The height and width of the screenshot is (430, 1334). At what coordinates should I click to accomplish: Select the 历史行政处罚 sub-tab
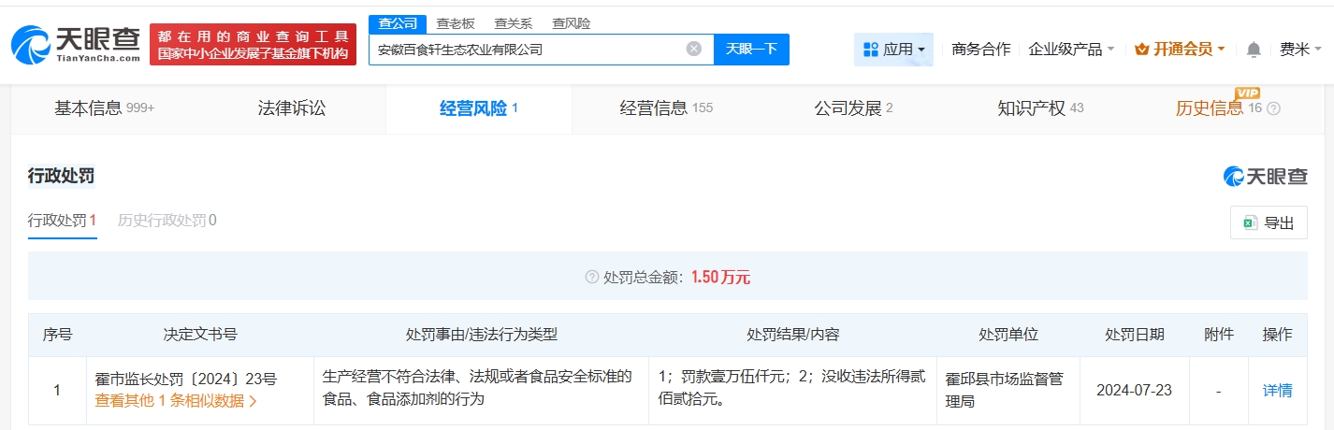click(x=167, y=221)
